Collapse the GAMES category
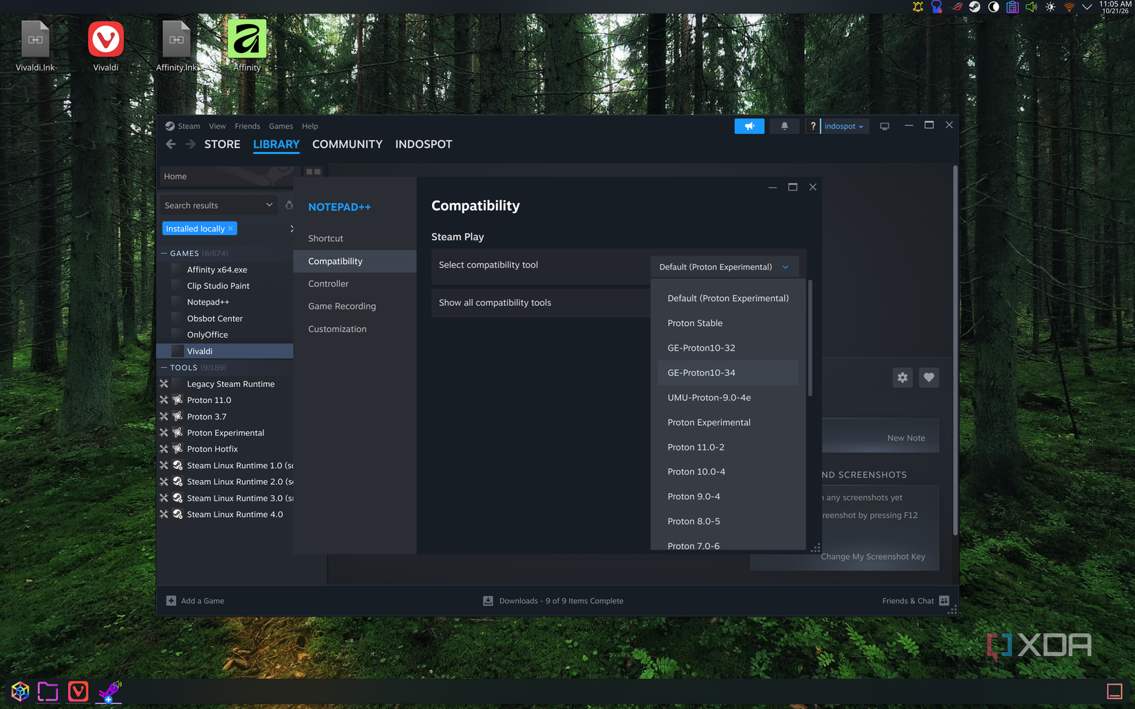The image size is (1135, 709). [164, 253]
